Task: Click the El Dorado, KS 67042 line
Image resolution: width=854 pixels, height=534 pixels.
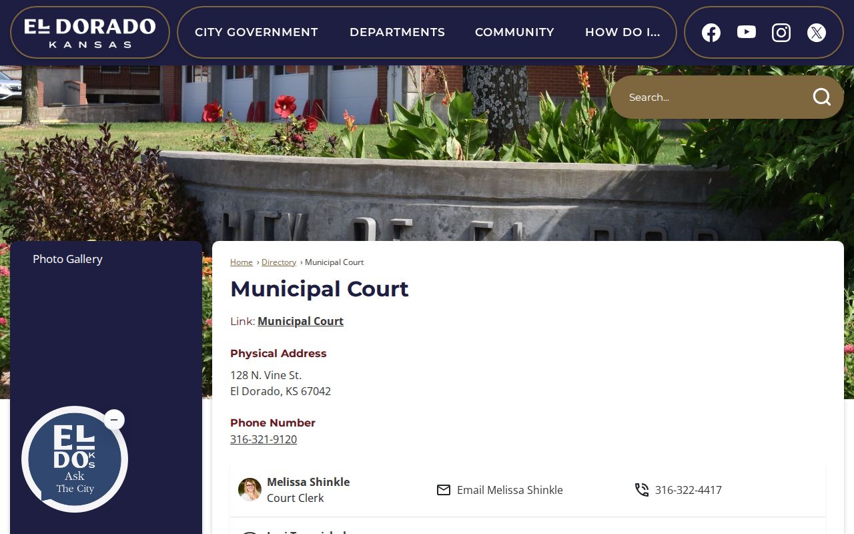Action: point(280,391)
